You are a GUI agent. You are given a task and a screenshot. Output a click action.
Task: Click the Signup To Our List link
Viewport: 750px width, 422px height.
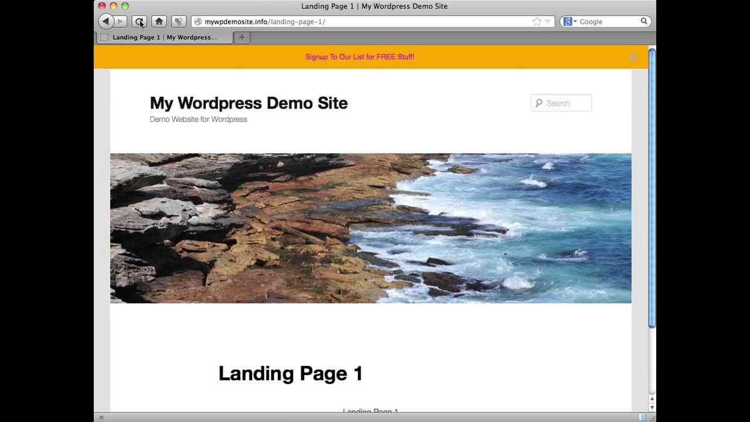(x=360, y=57)
